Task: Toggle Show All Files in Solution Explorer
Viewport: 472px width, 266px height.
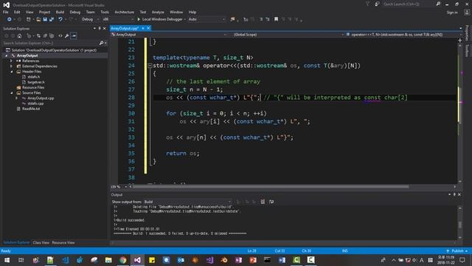Action: coord(52,36)
